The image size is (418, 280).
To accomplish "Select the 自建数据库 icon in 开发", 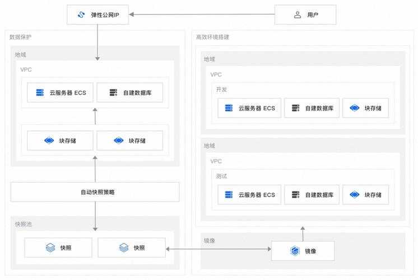I will 296,108.
